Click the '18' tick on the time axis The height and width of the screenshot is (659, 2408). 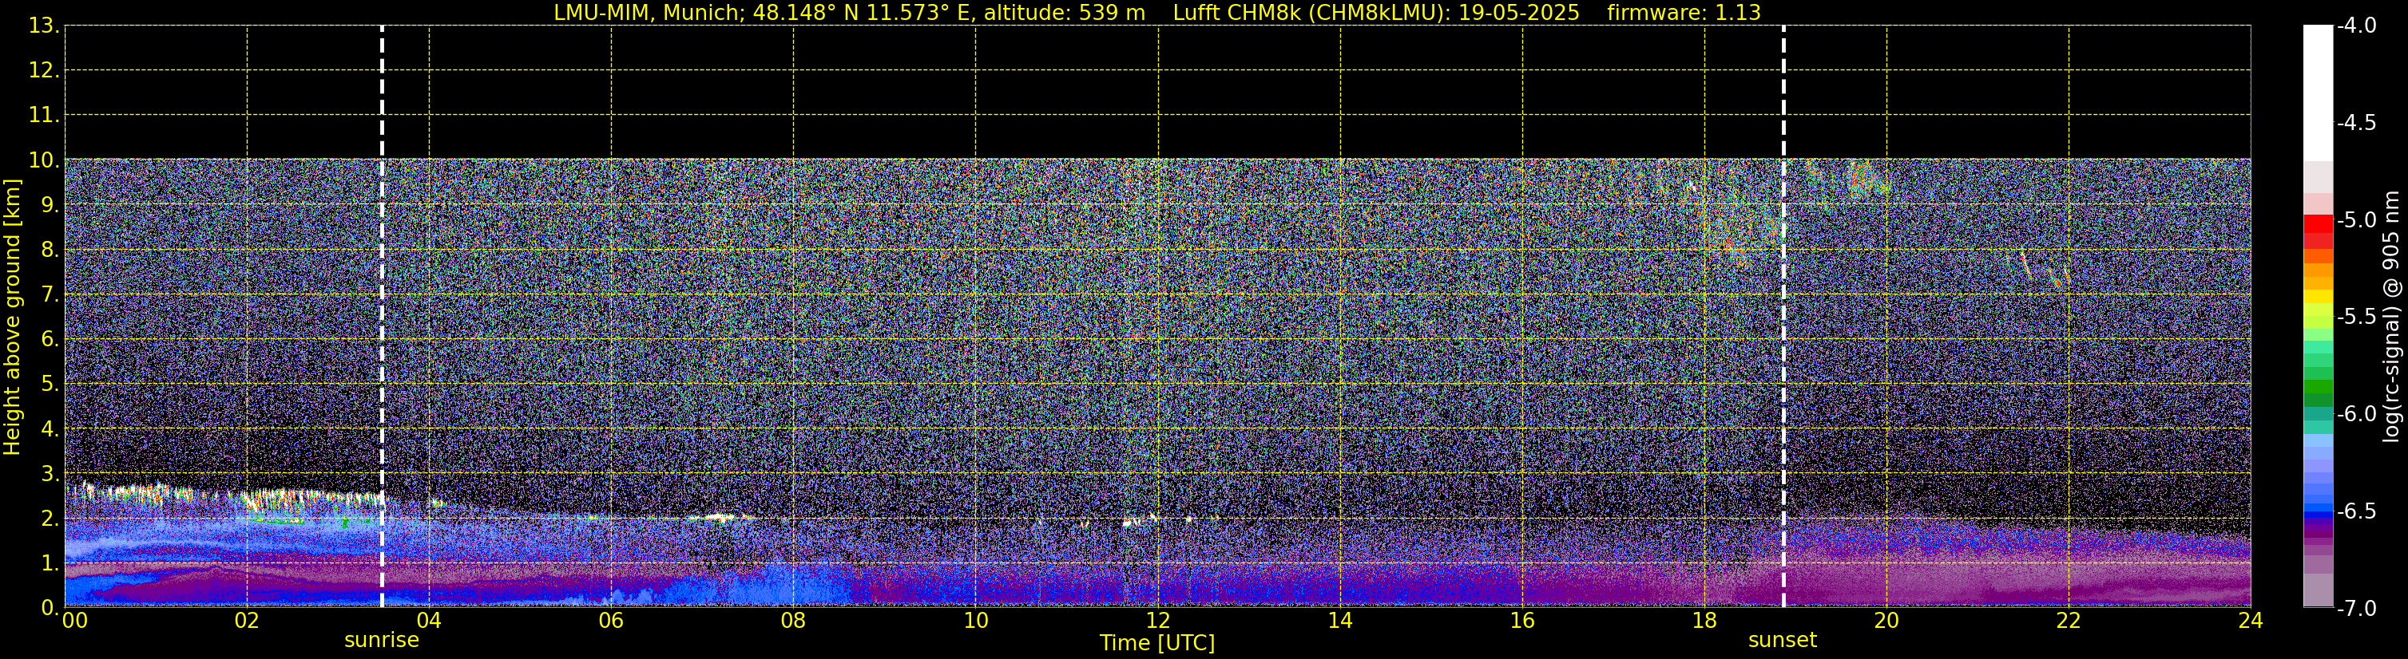click(x=1705, y=622)
